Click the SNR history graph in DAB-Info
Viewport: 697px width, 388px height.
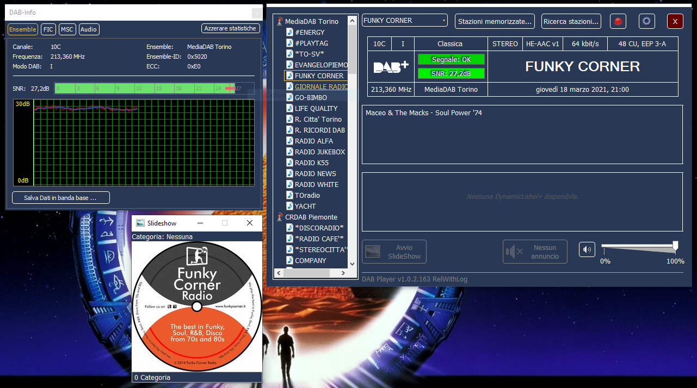pos(133,143)
